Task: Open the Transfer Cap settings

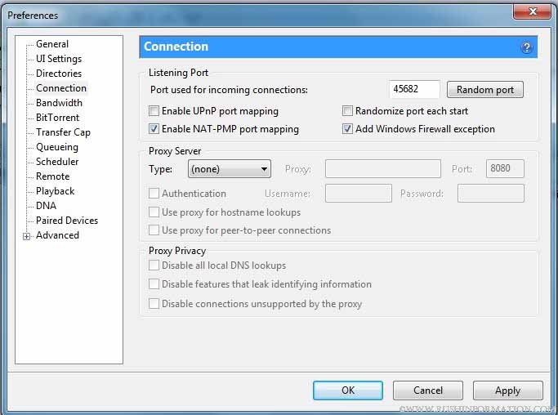Action: point(63,132)
